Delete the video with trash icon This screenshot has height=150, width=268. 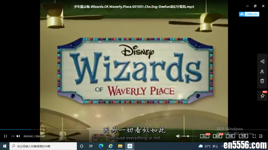coord(262,81)
